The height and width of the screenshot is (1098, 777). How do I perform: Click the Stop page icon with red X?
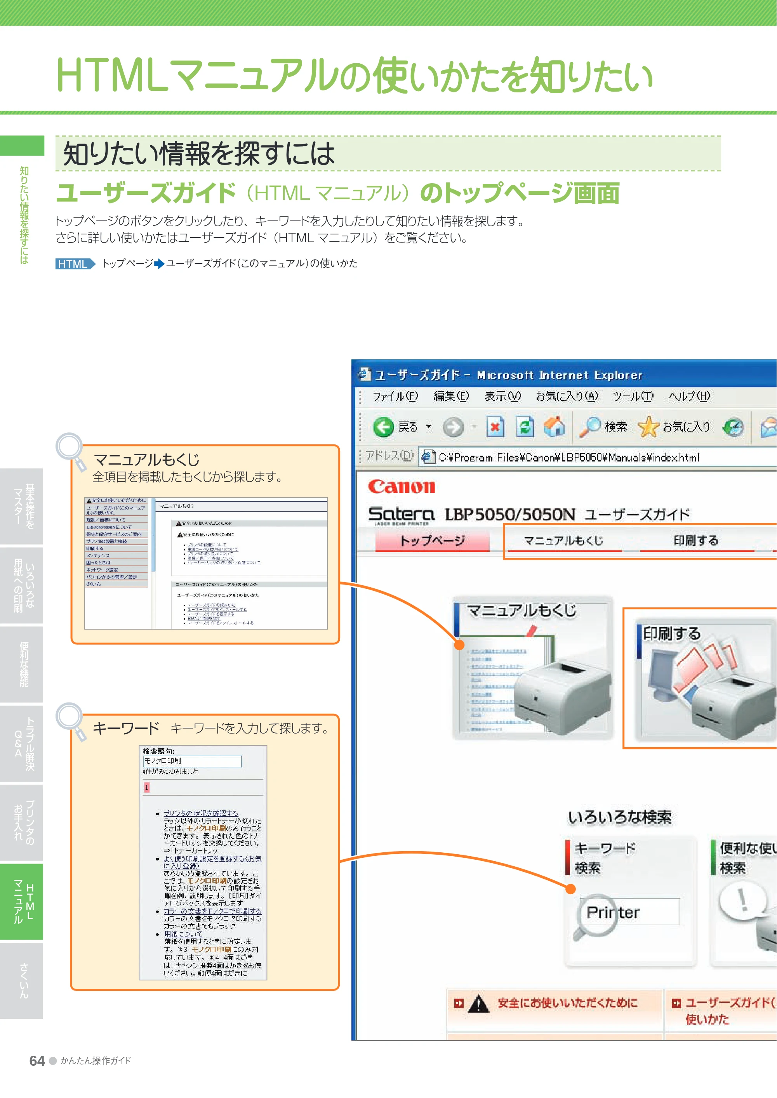[x=495, y=427]
